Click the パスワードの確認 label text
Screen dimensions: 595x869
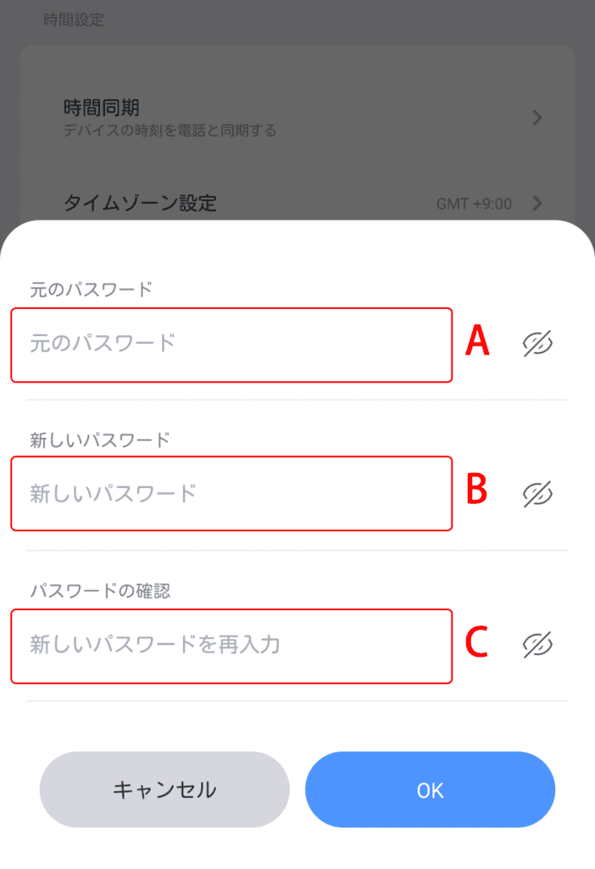pyautogui.click(x=100, y=591)
